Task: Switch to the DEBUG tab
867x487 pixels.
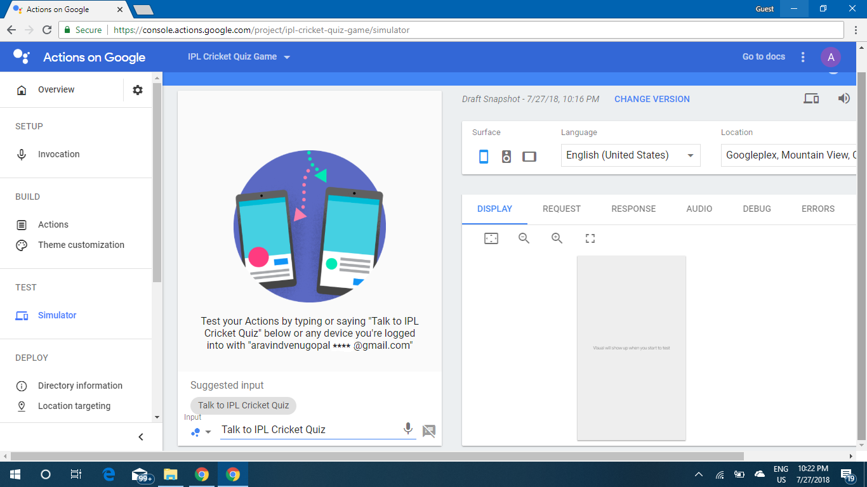Action: coord(757,209)
